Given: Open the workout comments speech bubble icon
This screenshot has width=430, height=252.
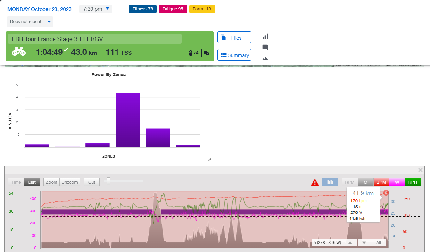Looking at the screenshot, I should click(265, 47).
